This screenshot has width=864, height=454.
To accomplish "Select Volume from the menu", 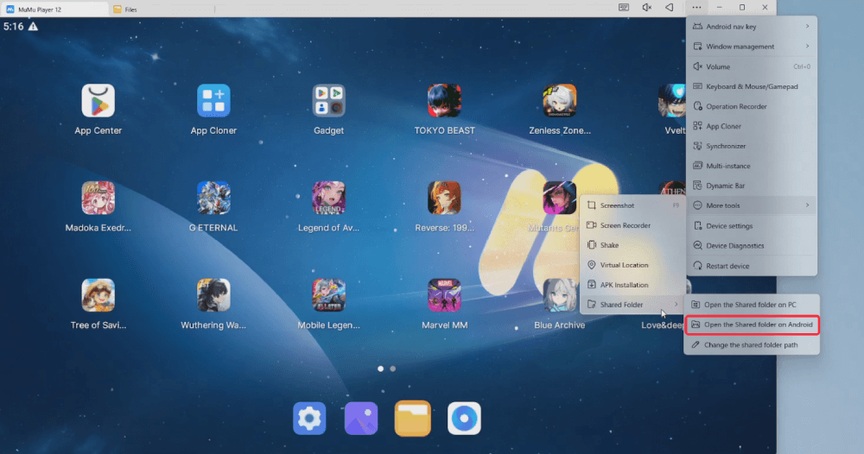I will [x=753, y=66].
